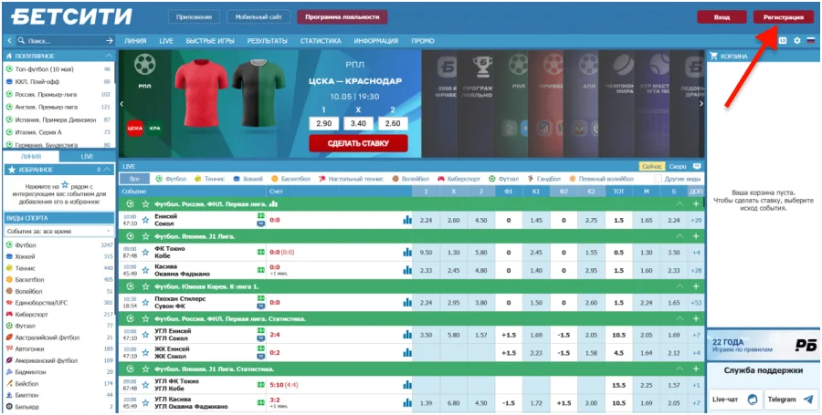Filter live events by Киберспорт gamepad icon

point(441,179)
